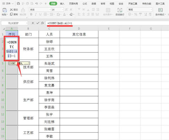Click the Fill Color bucket icon
The height and width of the screenshot is (140, 169).
58,14
